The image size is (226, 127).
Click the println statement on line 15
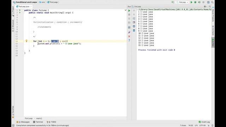click(x=59, y=43)
